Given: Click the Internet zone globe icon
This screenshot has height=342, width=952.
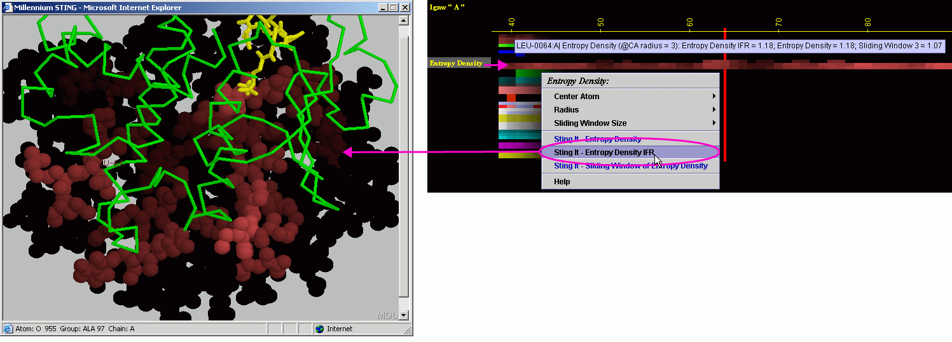Looking at the screenshot, I should coord(320,329).
